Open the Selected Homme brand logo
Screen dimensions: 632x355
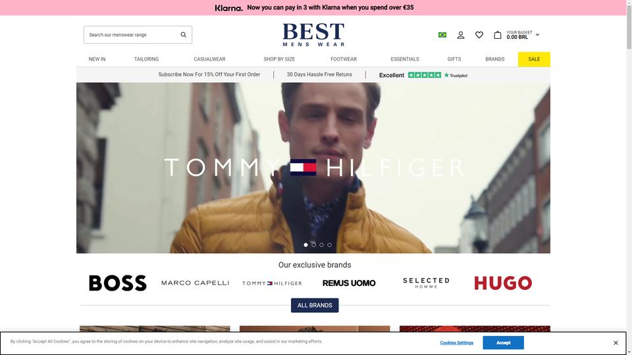[426, 283]
